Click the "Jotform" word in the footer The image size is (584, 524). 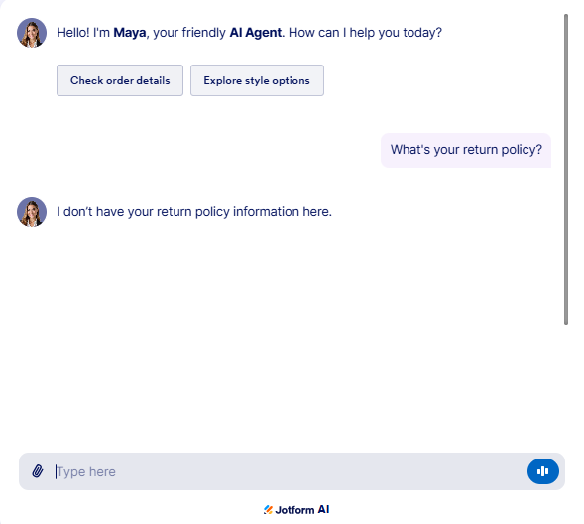click(294, 510)
